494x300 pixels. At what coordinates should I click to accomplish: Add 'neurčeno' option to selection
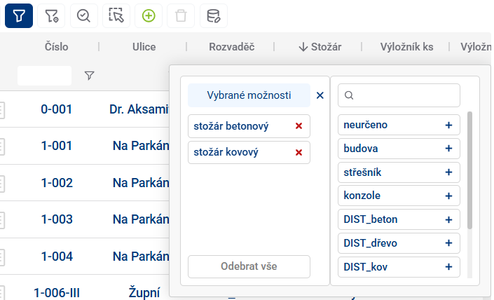point(448,125)
